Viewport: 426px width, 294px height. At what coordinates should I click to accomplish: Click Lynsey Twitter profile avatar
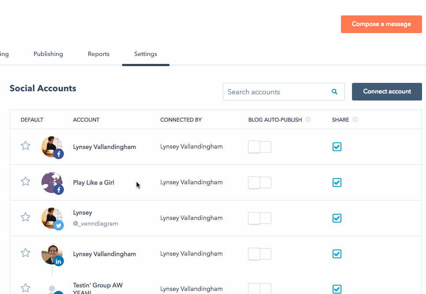click(x=52, y=219)
